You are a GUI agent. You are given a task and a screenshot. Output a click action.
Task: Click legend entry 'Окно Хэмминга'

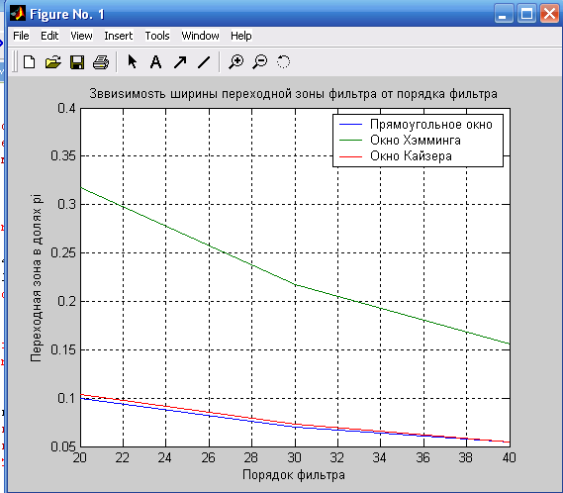(415, 141)
